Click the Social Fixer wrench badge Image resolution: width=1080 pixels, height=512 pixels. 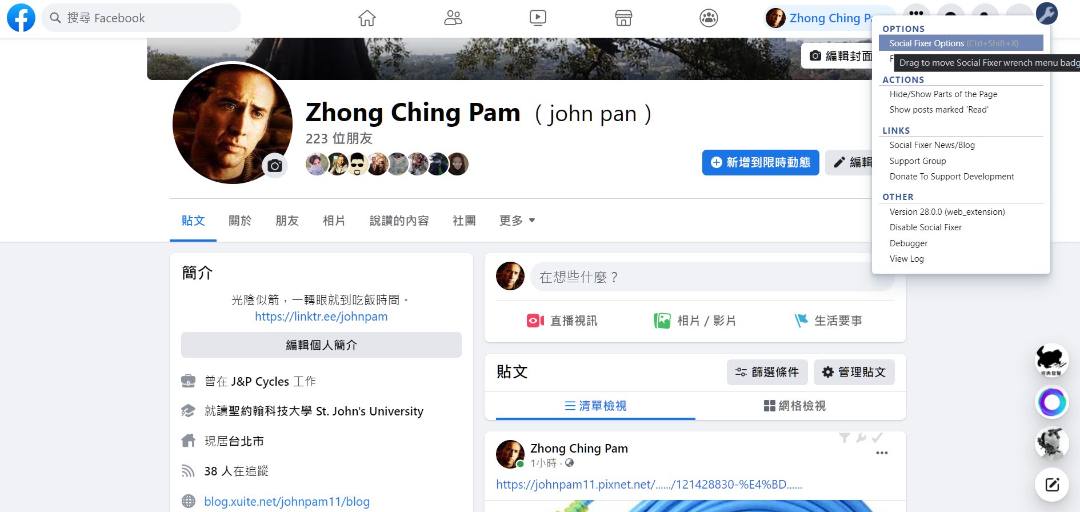tap(1047, 13)
